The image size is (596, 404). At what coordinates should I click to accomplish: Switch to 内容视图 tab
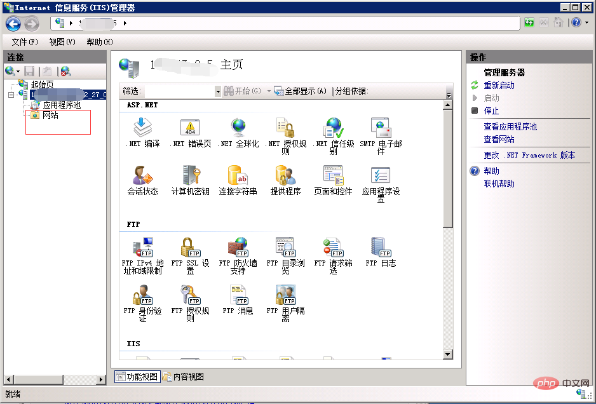pyautogui.click(x=183, y=377)
